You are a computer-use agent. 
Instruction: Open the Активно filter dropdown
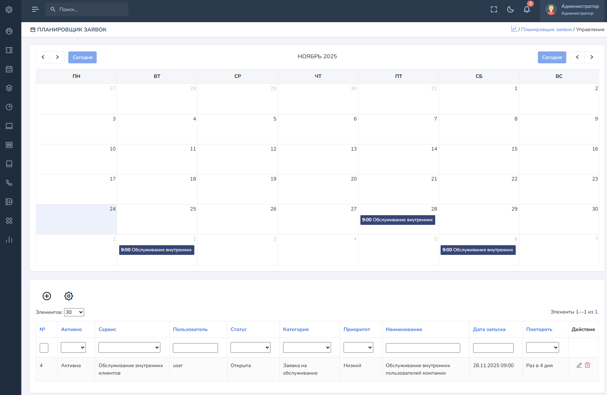click(x=73, y=347)
